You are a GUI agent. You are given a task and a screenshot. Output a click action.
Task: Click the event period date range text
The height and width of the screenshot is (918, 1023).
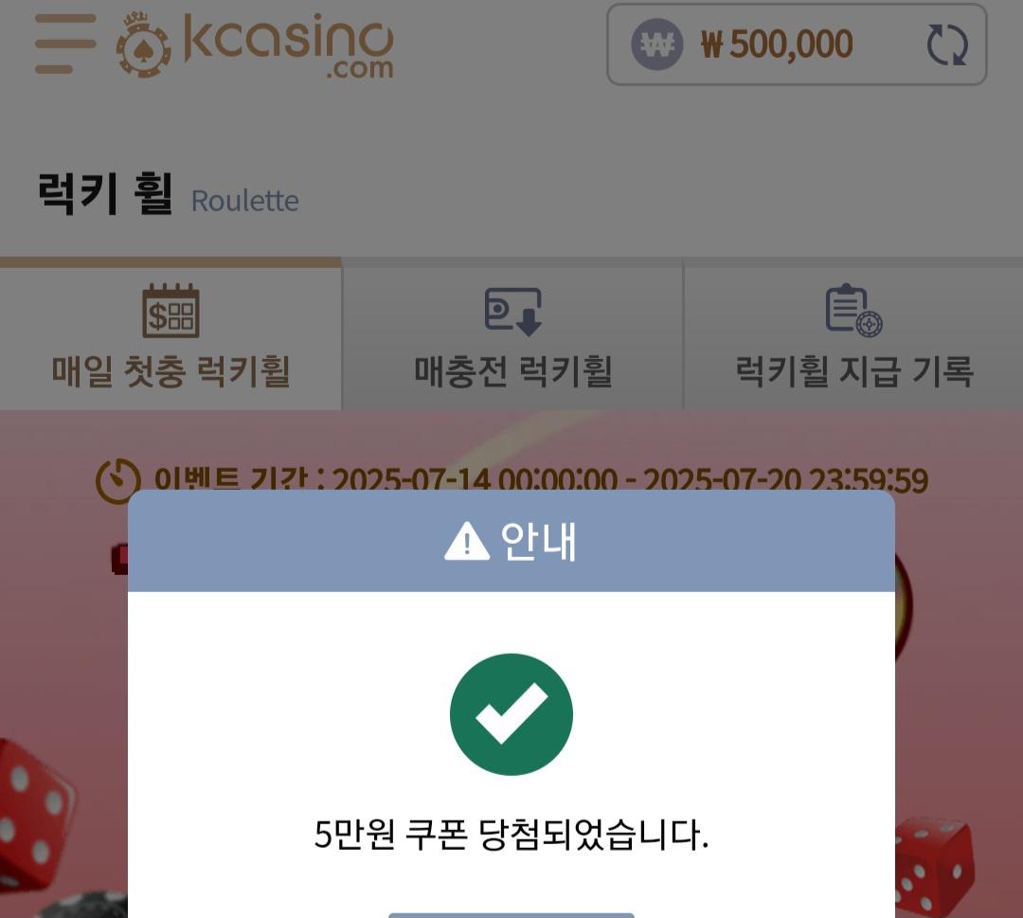click(x=630, y=480)
